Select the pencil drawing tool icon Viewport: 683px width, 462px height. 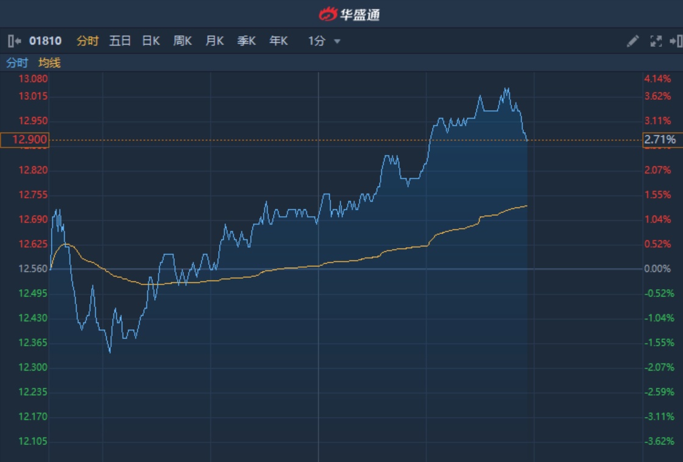(633, 41)
